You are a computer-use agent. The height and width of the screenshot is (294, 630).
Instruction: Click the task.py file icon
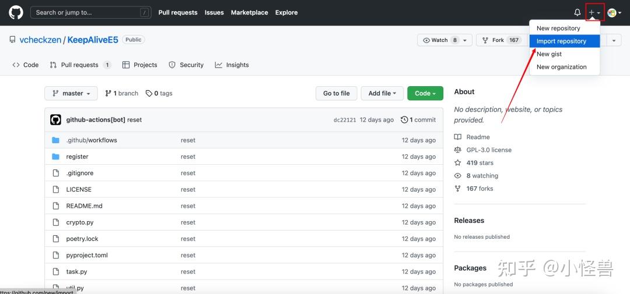pos(56,271)
